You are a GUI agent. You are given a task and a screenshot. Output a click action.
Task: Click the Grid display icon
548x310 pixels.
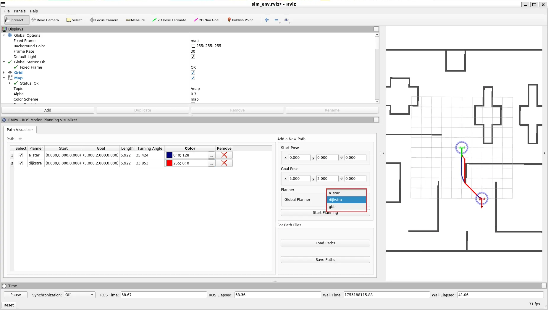[10, 72]
